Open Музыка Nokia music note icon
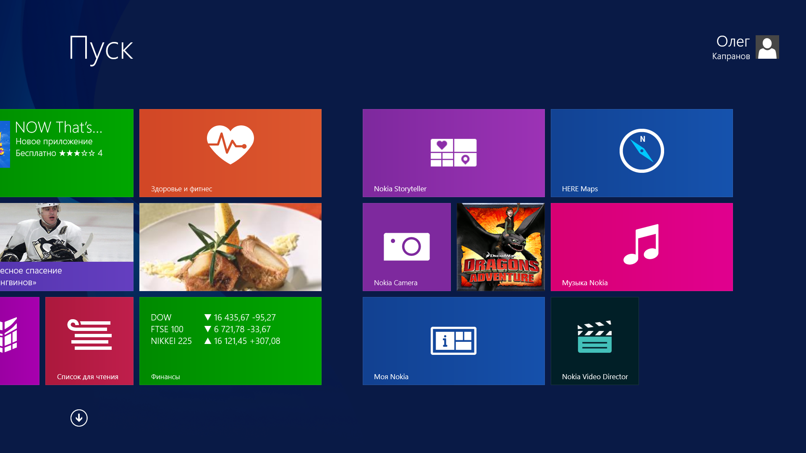Screen dimensions: 806x453 (641, 244)
